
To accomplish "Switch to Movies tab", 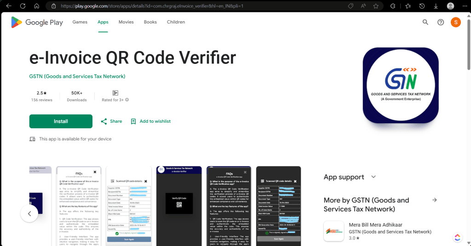I will [126, 22].
